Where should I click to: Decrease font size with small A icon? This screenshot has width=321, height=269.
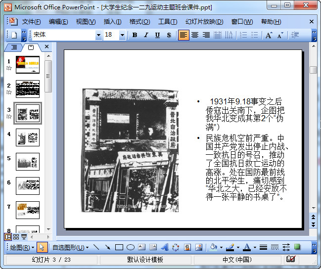tap(280, 35)
